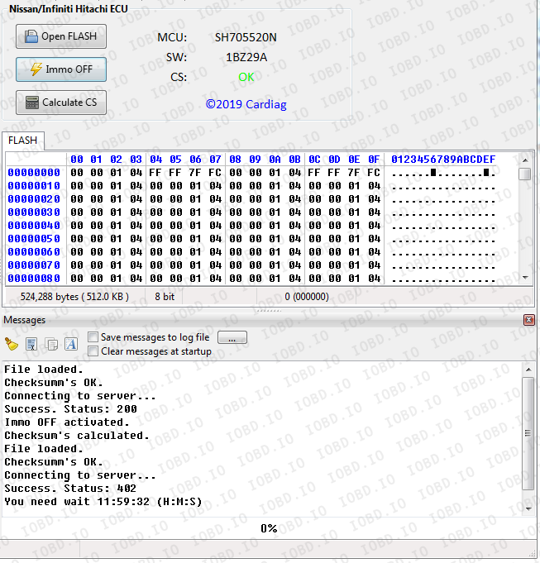540x563 pixels.
Task: Click the save-messages icon in the Messages toolbar
Action: tap(31, 344)
